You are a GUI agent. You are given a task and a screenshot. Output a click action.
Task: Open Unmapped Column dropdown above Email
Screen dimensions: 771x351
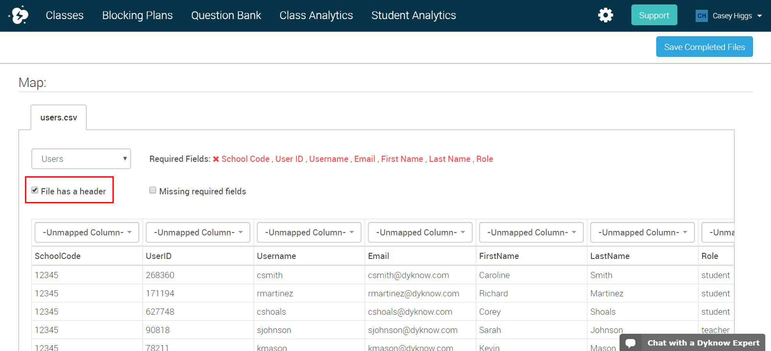pyautogui.click(x=420, y=232)
